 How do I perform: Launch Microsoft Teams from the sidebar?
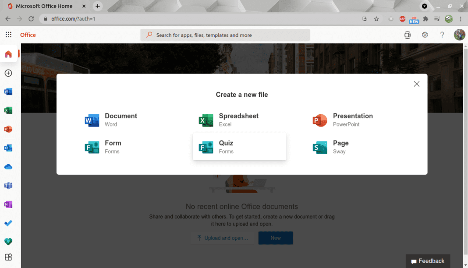pyautogui.click(x=8, y=185)
